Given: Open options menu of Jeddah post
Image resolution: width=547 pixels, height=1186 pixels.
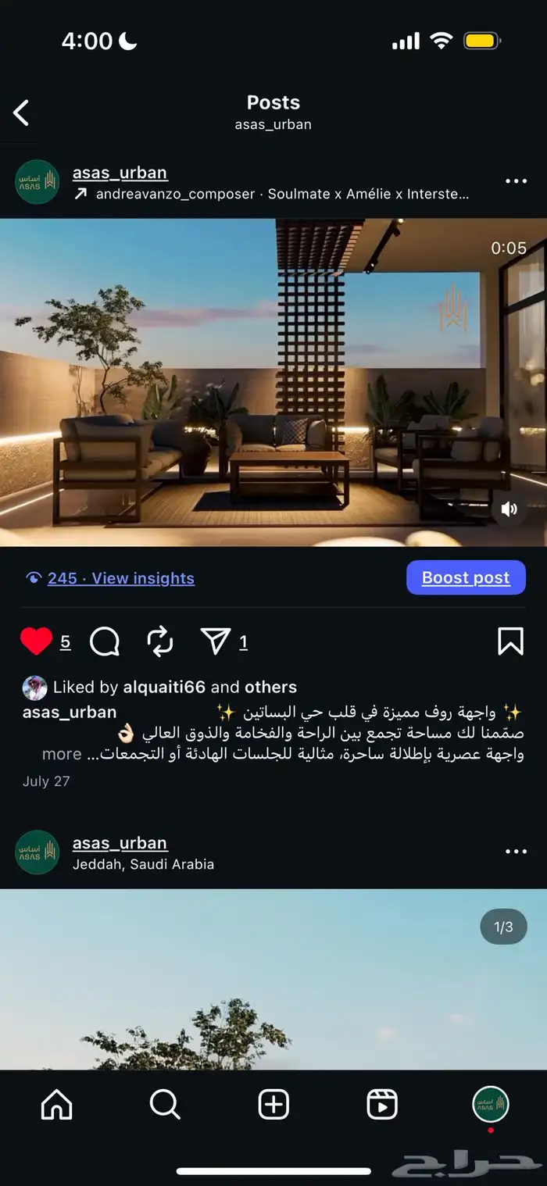Looking at the screenshot, I should pos(516,852).
